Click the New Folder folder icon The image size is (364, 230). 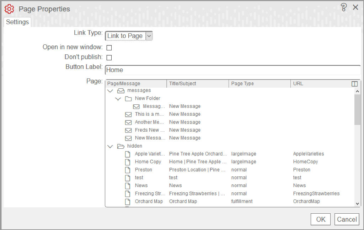point(128,99)
